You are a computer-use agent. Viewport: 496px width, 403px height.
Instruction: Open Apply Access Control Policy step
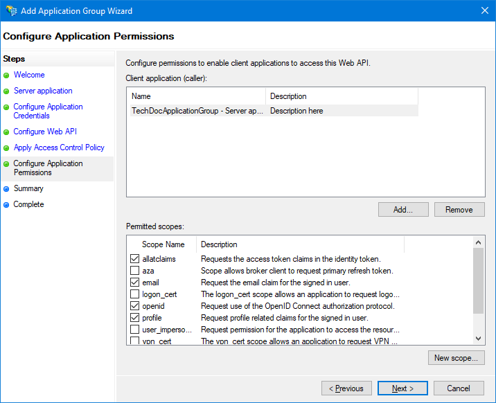59,147
